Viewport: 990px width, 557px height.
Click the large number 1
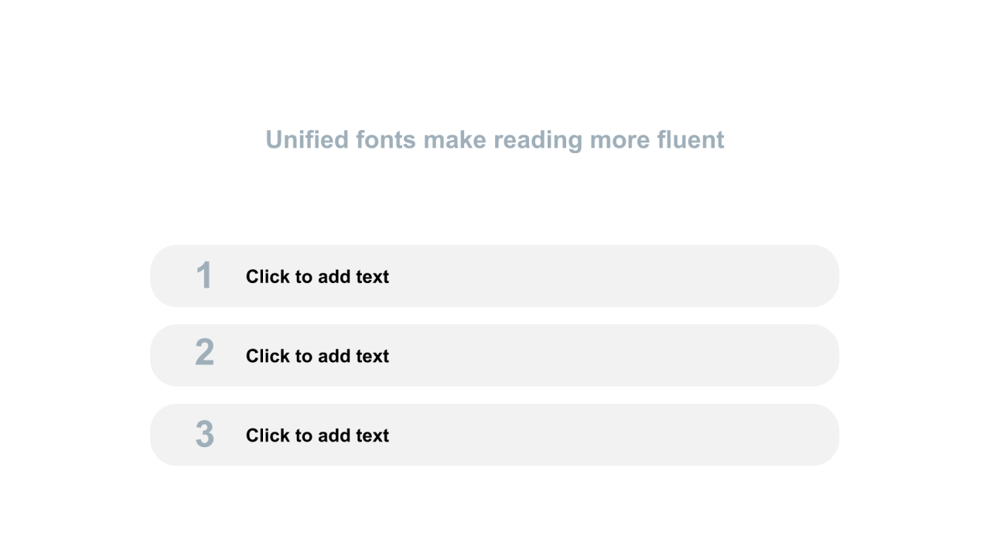(204, 275)
